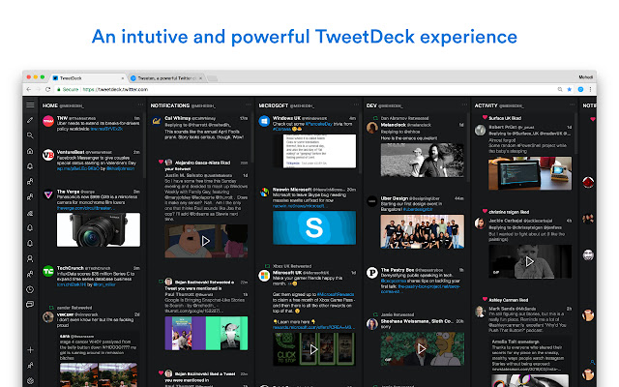Switch to the TweetDeck browser tab
The height and width of the screenshot is (387, 619).
[x=87, y=78]
